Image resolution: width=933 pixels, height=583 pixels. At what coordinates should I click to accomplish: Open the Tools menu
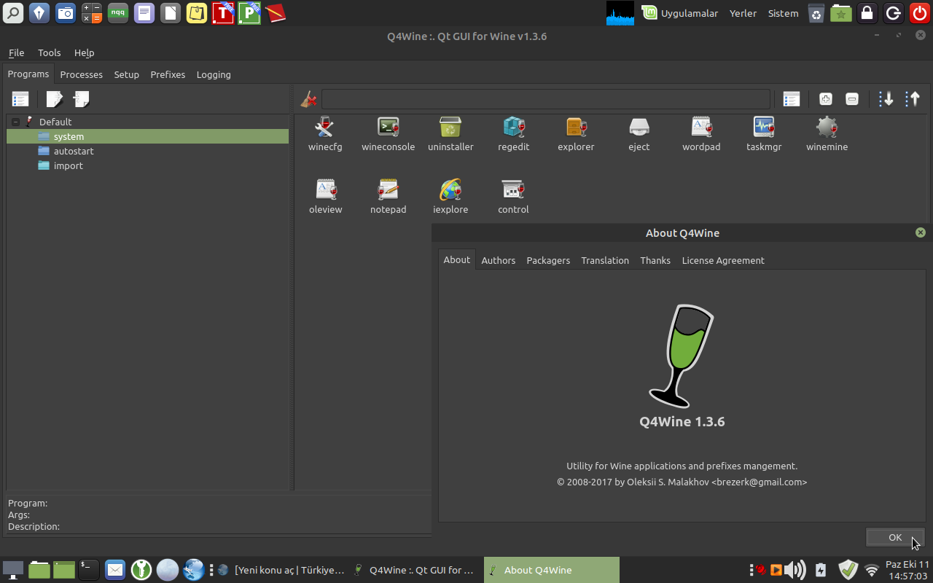click(x=50, y=52)
